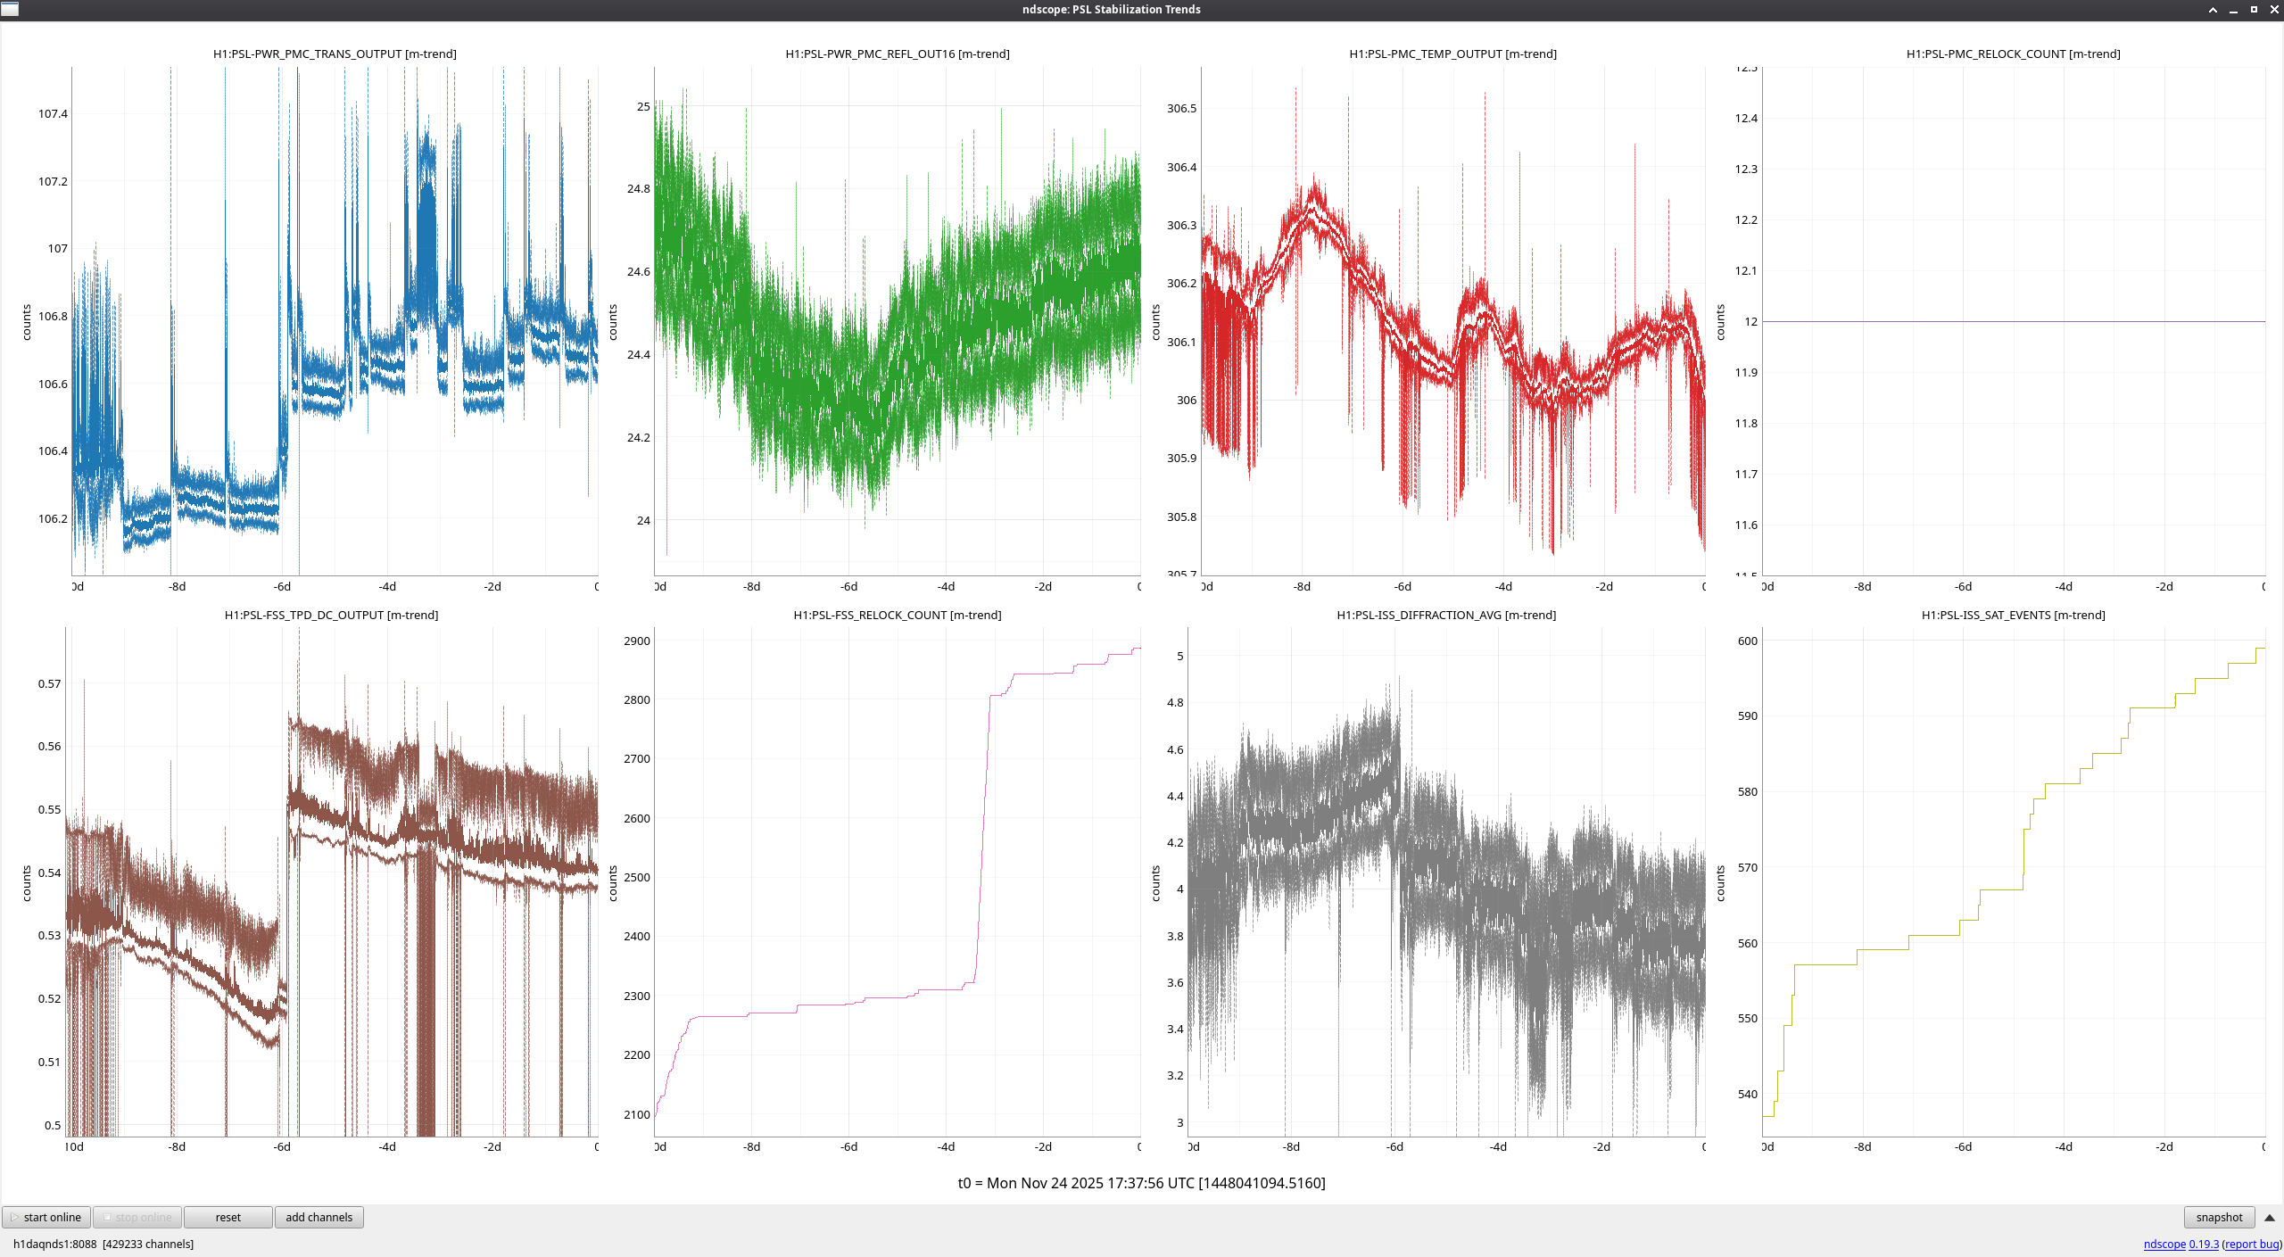Viewport: 2284px width, 1257px height.
Task: Shade window with the up-chevron title icon
Action: click(x=2213, y=10)
